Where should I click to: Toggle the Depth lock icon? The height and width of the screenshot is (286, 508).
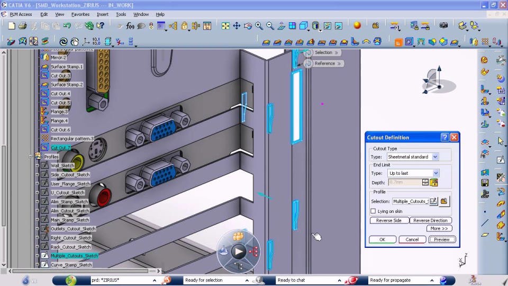click(434, 183)
